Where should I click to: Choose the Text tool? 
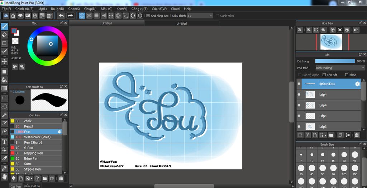(x=4, y=142)
